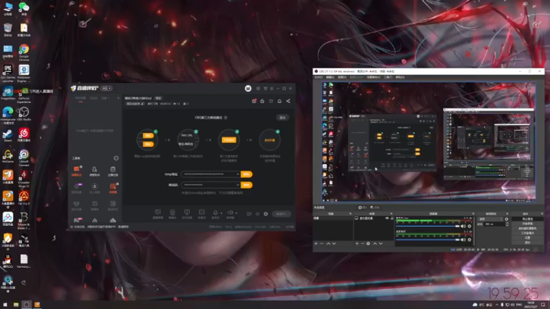Click the share icon in streaming app header

click(288, 101)
